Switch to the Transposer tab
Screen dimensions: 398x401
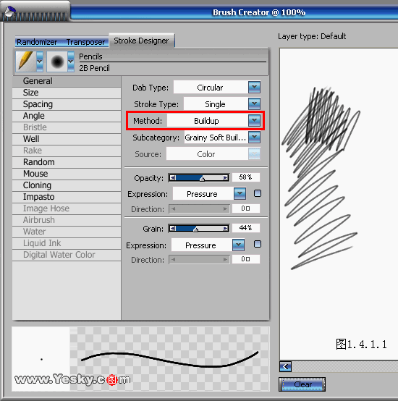pyautogui.click(x=85, y=42)
